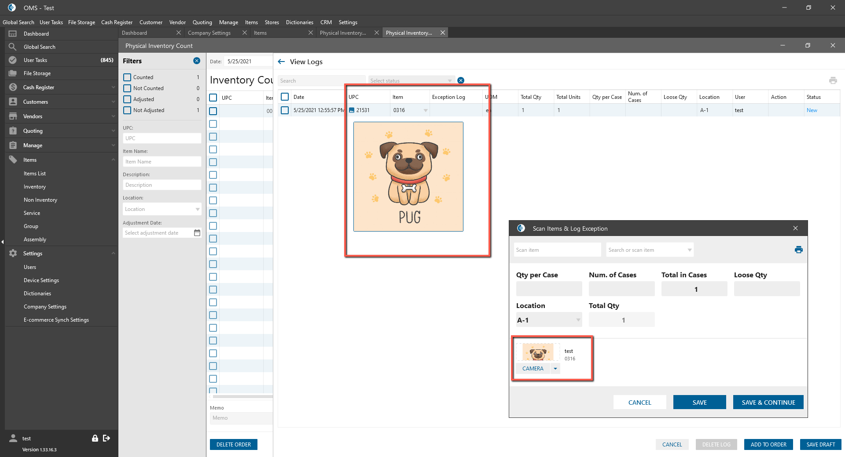845x457 pixels.
Task: Enable the Counted filter checkbox
Action: (x=127, y=77)
